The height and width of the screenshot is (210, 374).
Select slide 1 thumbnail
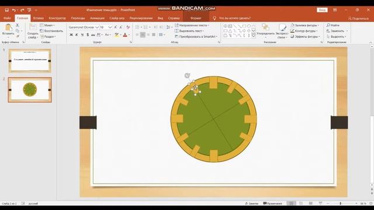pos(30,61)
